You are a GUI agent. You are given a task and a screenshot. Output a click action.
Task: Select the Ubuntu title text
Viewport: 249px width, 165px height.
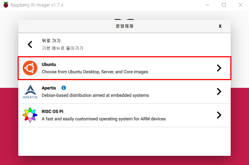pos(49,64)
